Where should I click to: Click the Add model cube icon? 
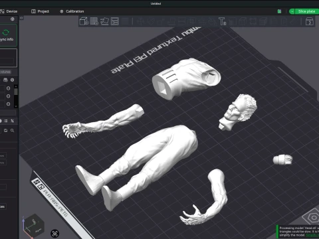click(x=84, y=21)
